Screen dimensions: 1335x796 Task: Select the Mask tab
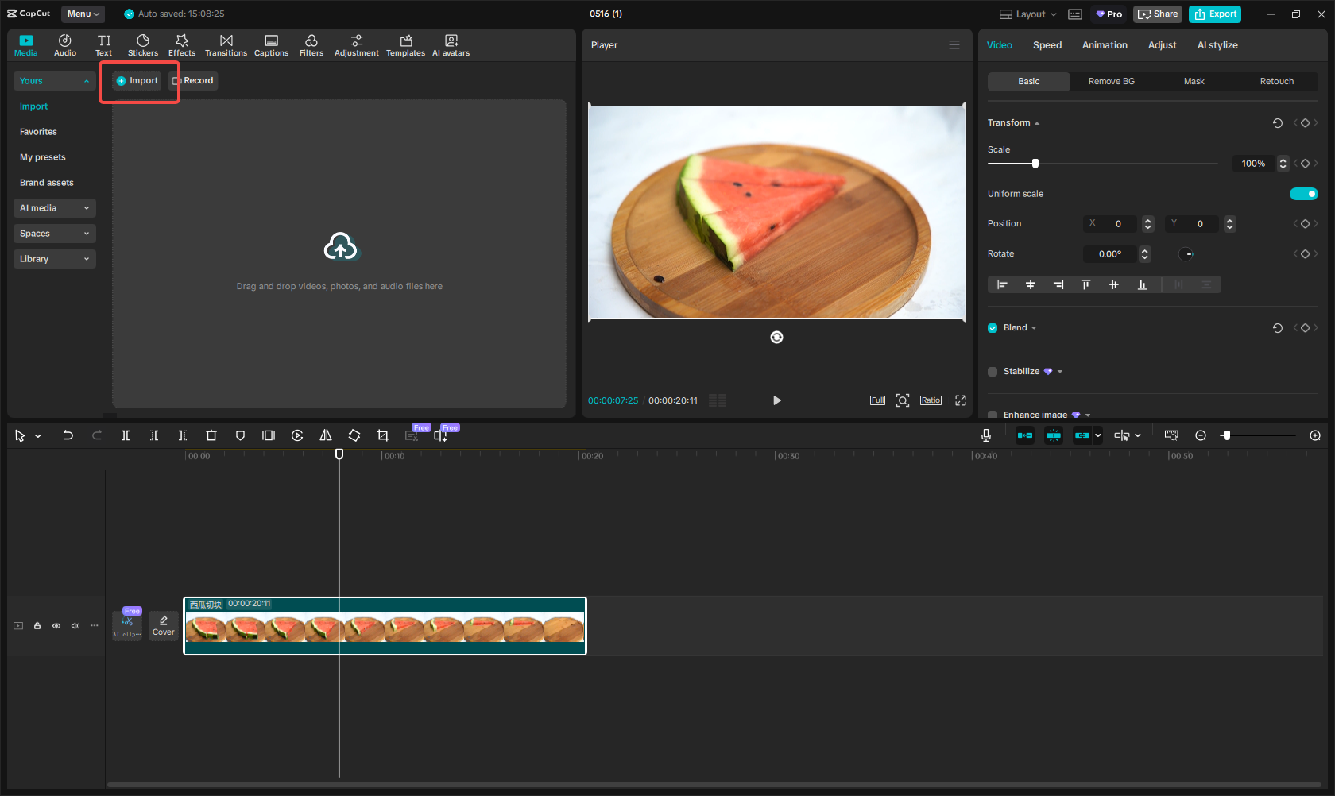click(1194, 82)
